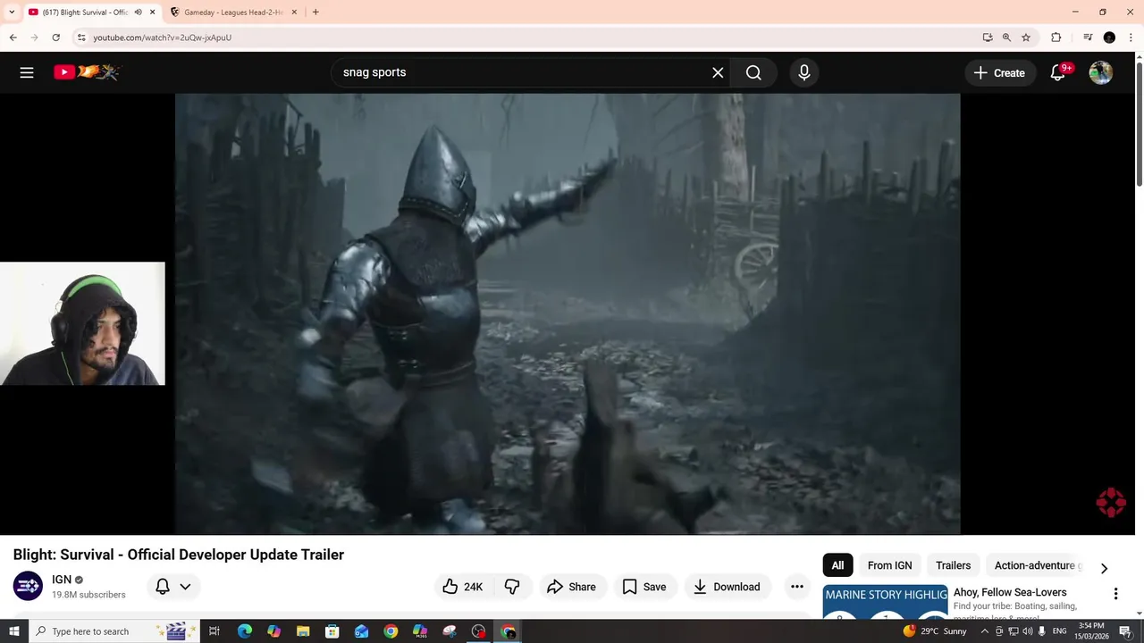Install the app via address bar icon
This screenshot has height=643, width=1144.
coord(987,38)
